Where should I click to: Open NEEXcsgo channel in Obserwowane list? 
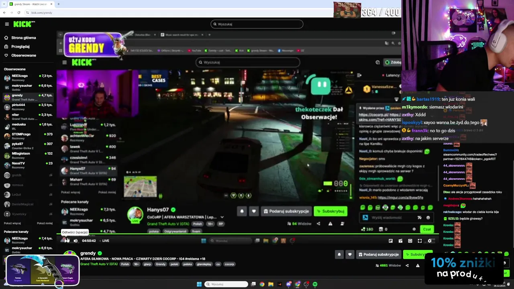tap(28, 77)
